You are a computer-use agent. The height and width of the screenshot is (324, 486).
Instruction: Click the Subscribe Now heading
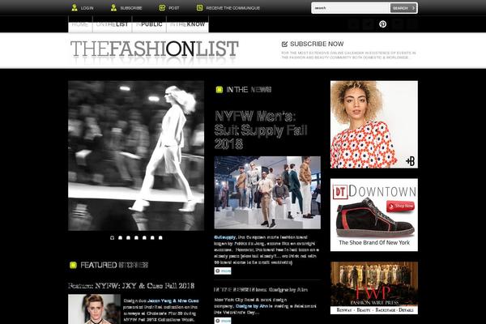317,44
